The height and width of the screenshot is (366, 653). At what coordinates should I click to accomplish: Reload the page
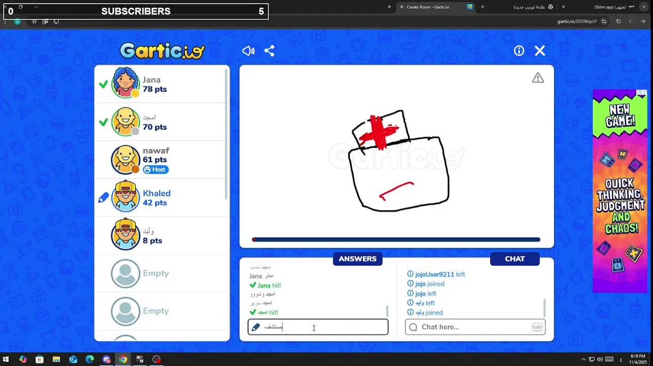coord(618,21)
